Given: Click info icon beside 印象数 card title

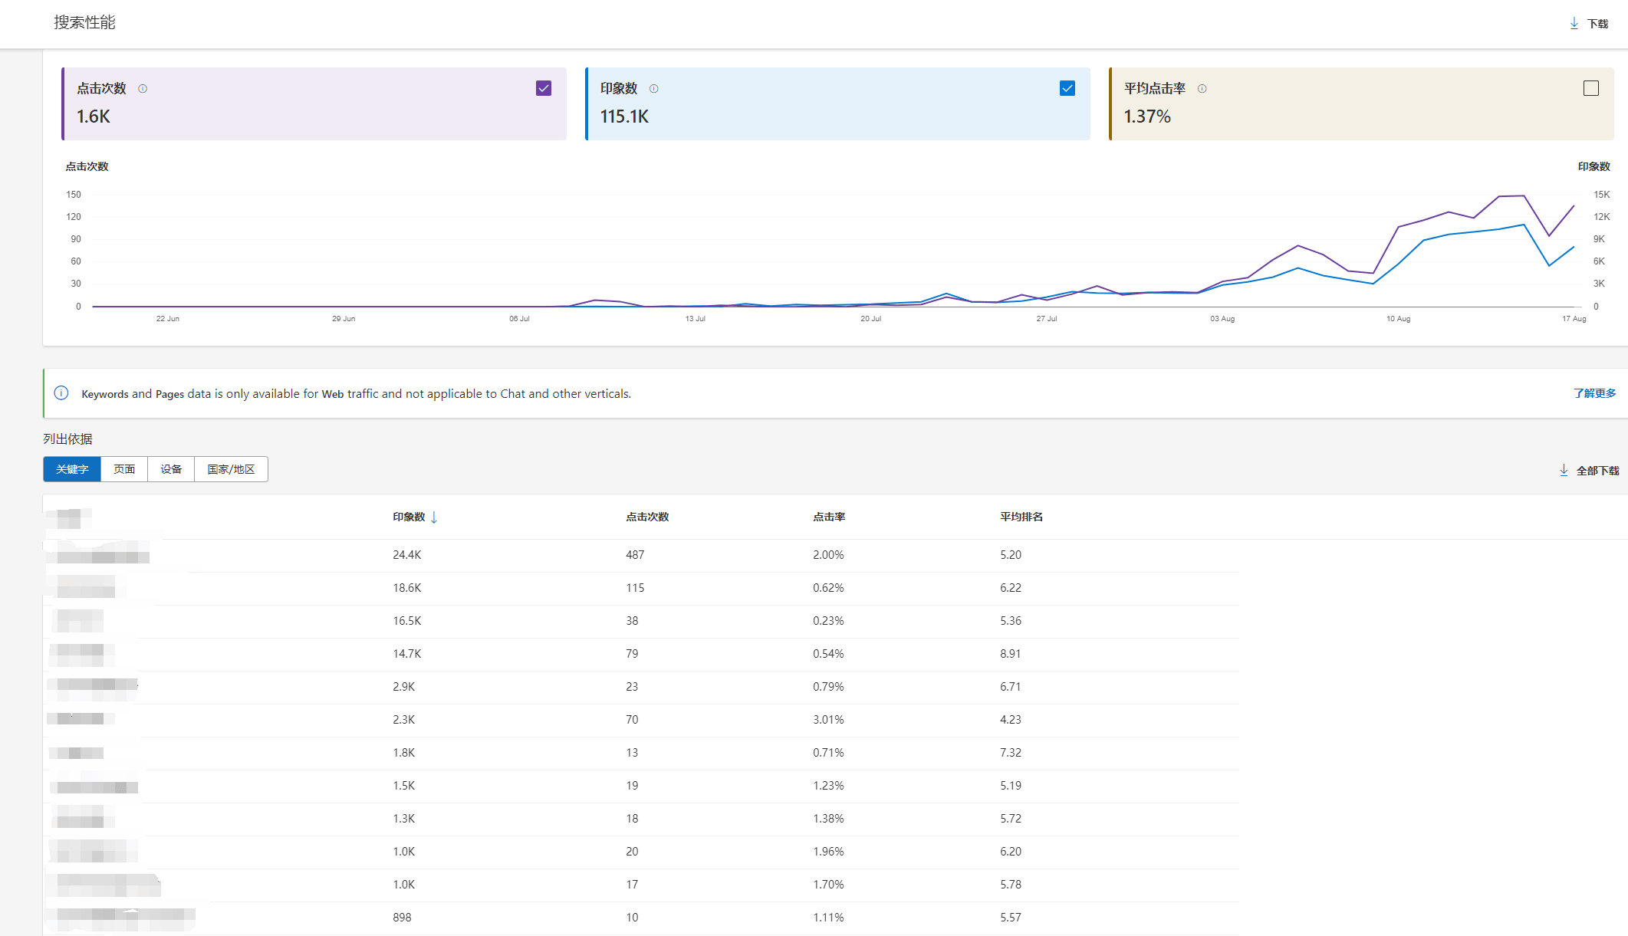Looking at the screenshot, I should 654,89.
